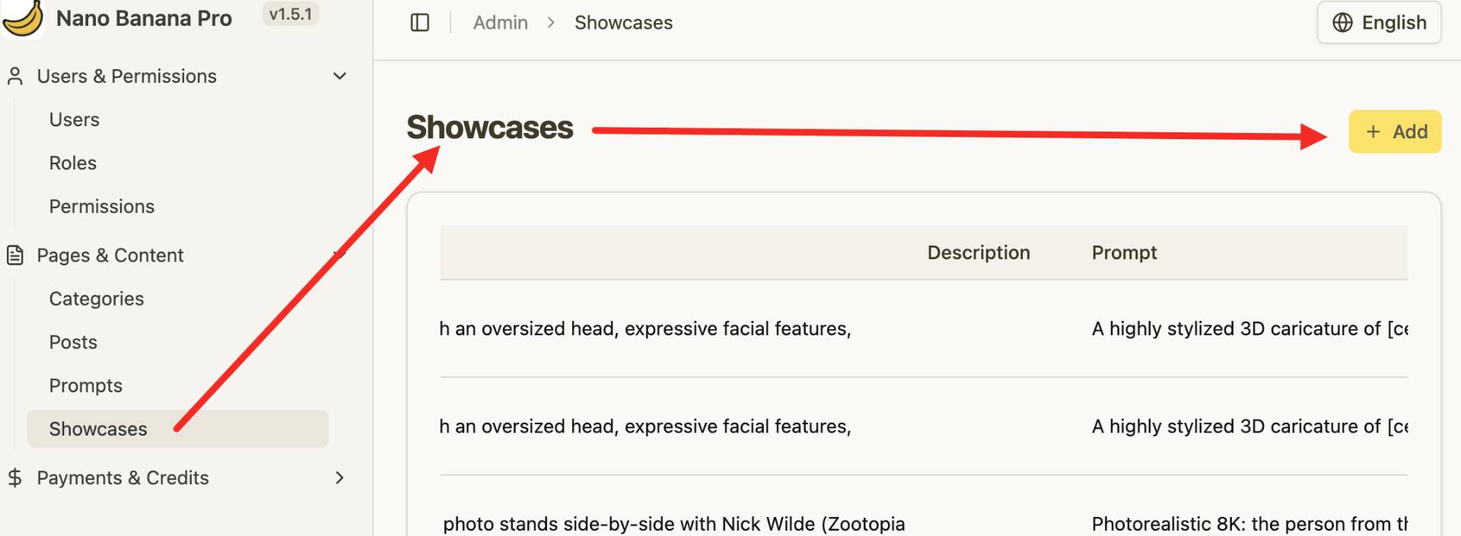Go to Permissions in sidebar
Screen dimensions: 1461x536
pyautogui.click(x=102, y=207)
